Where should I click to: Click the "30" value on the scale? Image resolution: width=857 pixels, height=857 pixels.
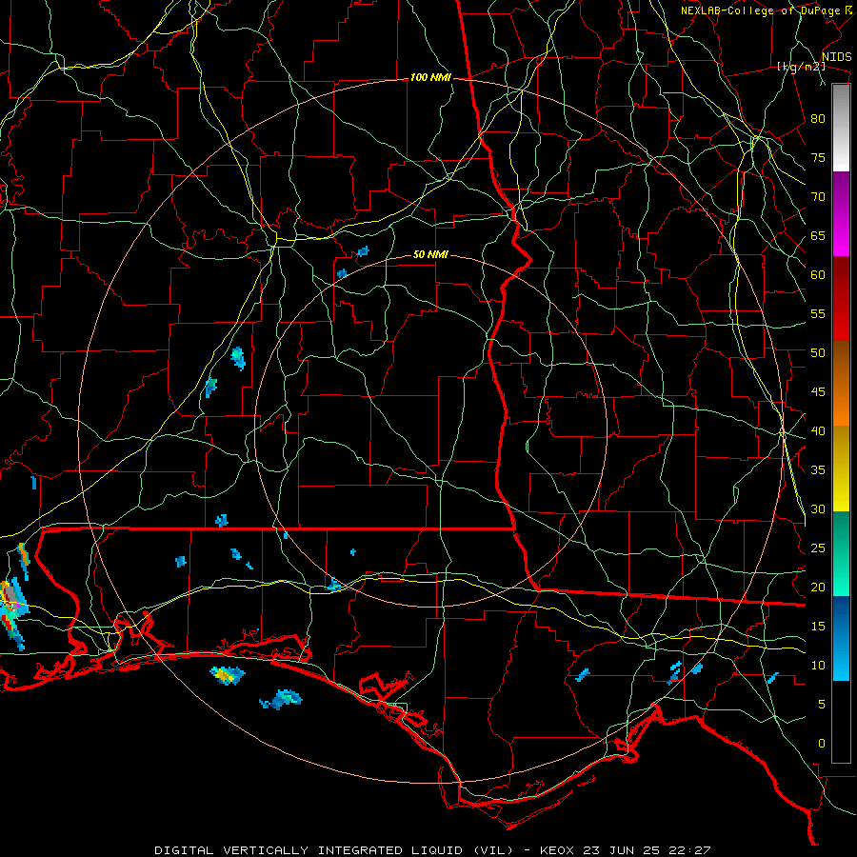pos(818,508)
